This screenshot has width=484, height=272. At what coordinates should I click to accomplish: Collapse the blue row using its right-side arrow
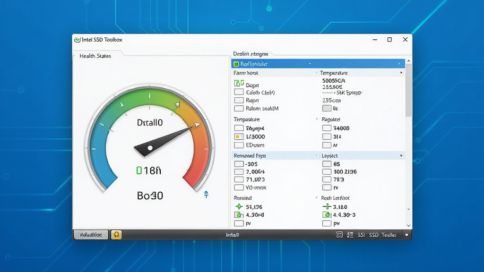399,64
